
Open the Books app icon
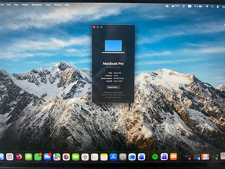point(173,156)
